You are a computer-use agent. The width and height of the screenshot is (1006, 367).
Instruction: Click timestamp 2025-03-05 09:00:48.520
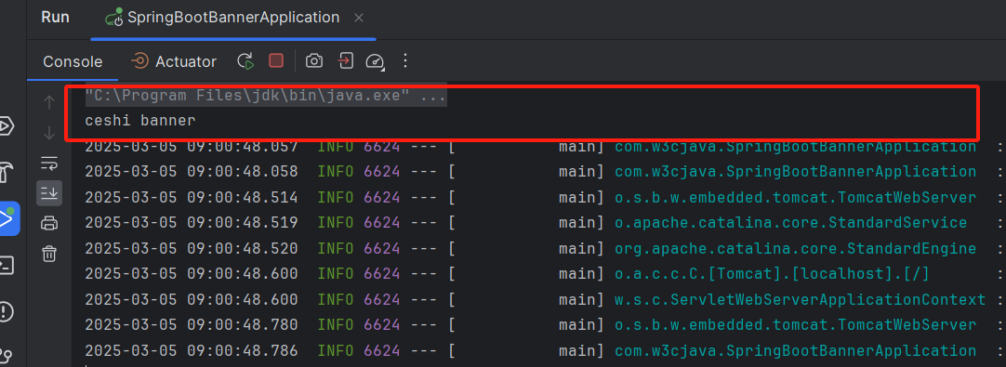pos(192,248)
